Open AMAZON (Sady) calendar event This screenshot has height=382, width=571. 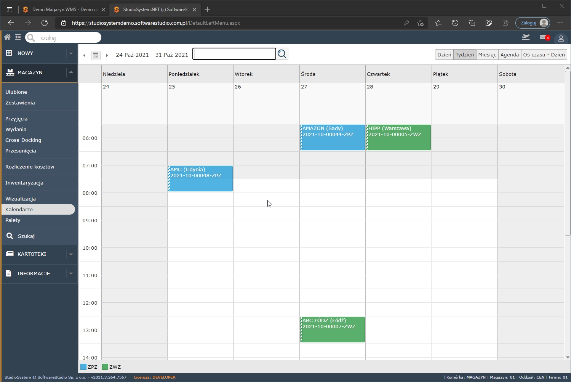(333, 137)
